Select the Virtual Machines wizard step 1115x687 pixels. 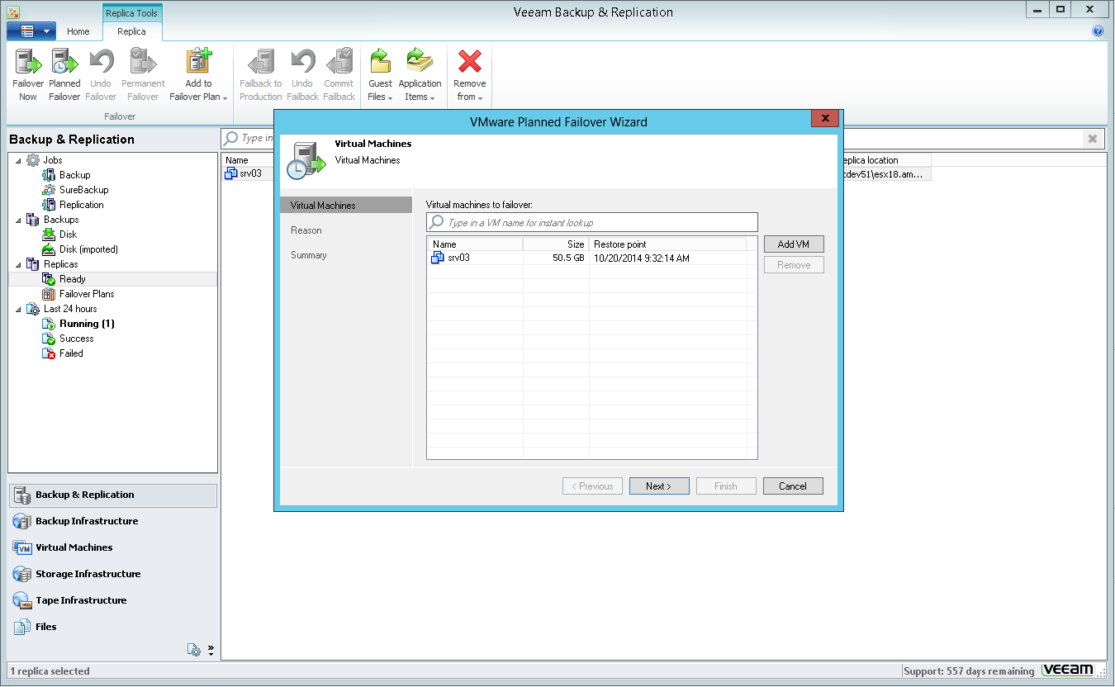click(346, 206)
